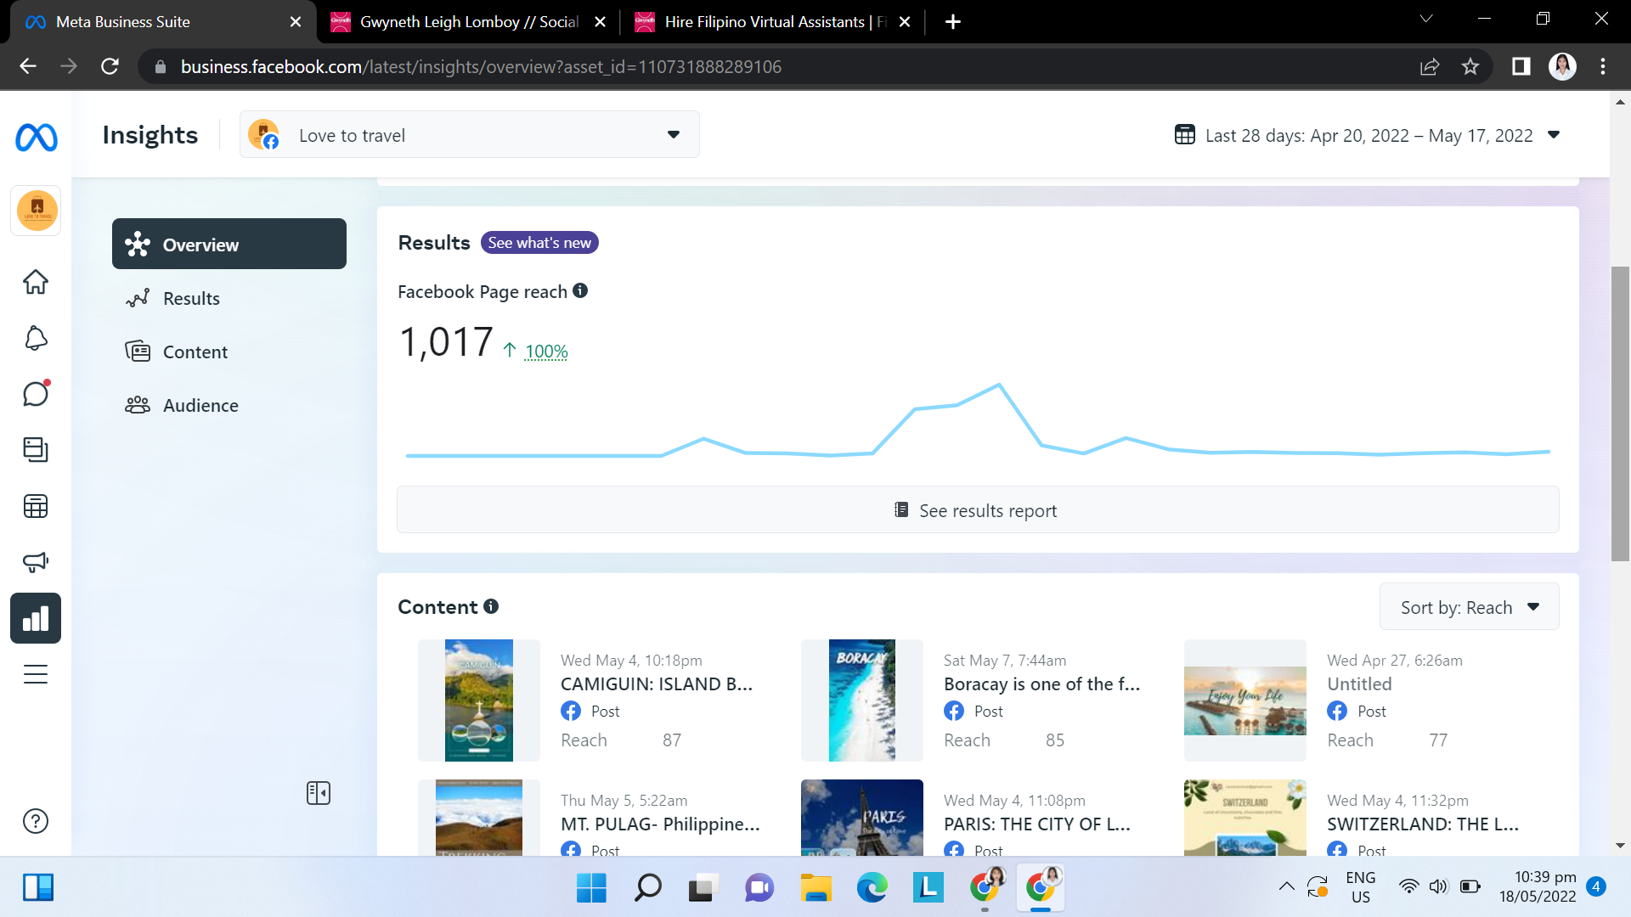
Task: Expand the Sort by: Reach dropdown
Action: (1469, 607)
